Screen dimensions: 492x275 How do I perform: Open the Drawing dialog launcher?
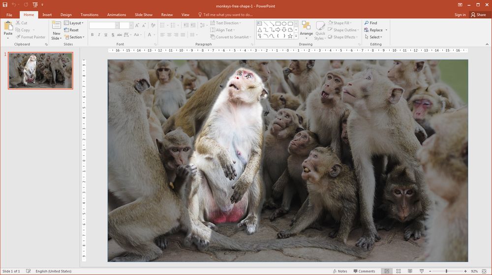359,45
